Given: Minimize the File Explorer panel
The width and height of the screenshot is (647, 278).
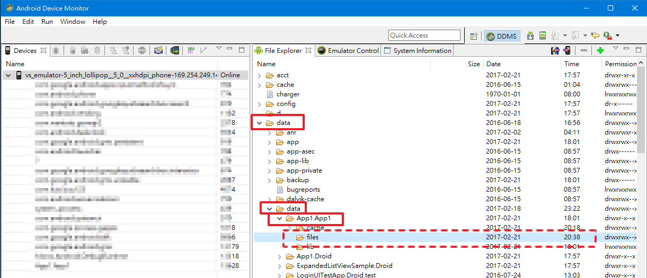Looking at the screenshot, I should coord(626,48).
